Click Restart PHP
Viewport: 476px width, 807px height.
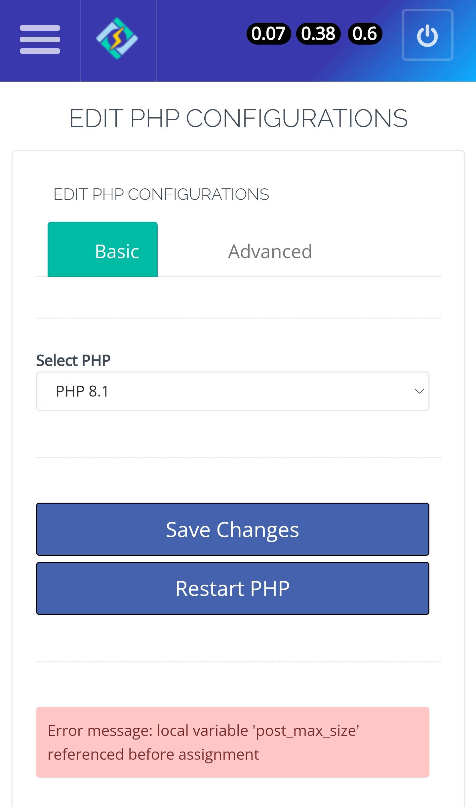pyautogui.click(x=232, y=588)
